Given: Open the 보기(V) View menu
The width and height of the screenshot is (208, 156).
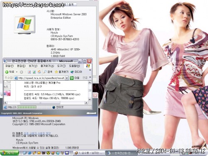Looking at the screenshot, I should click(x=33, y=66).
